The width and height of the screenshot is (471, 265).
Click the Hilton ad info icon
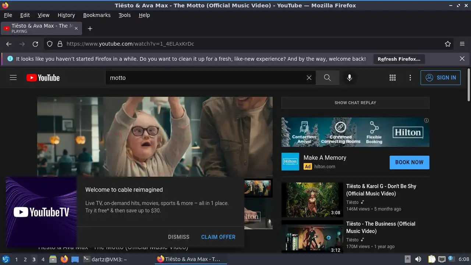pyautogui.click(x=426, y=120)
